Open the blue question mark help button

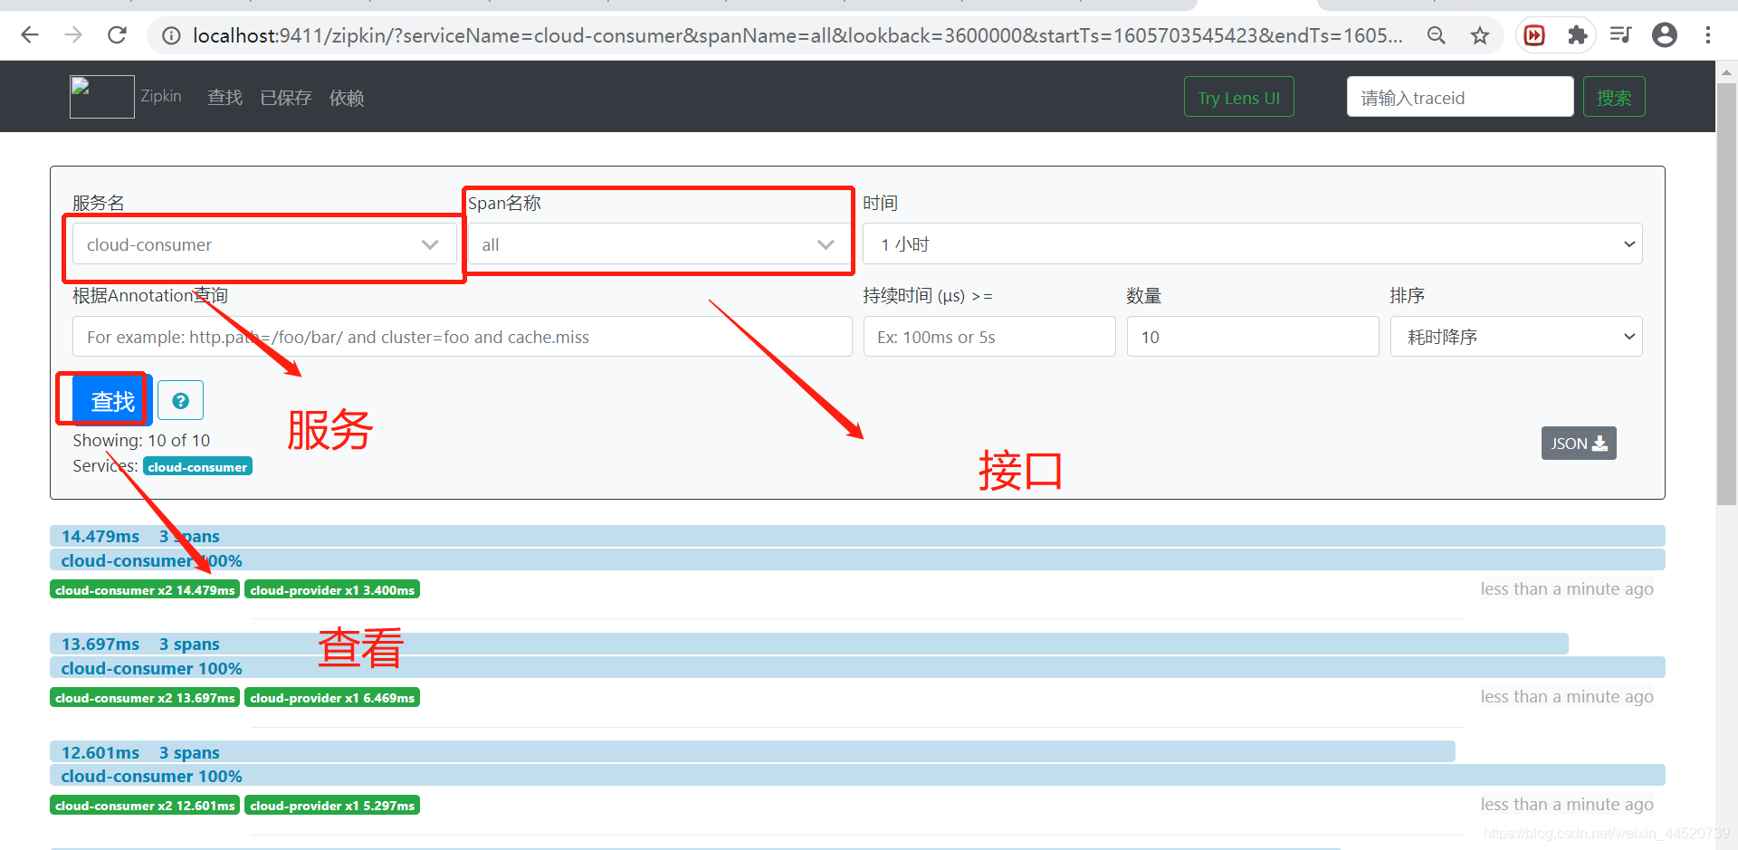[x=180, y=400]
